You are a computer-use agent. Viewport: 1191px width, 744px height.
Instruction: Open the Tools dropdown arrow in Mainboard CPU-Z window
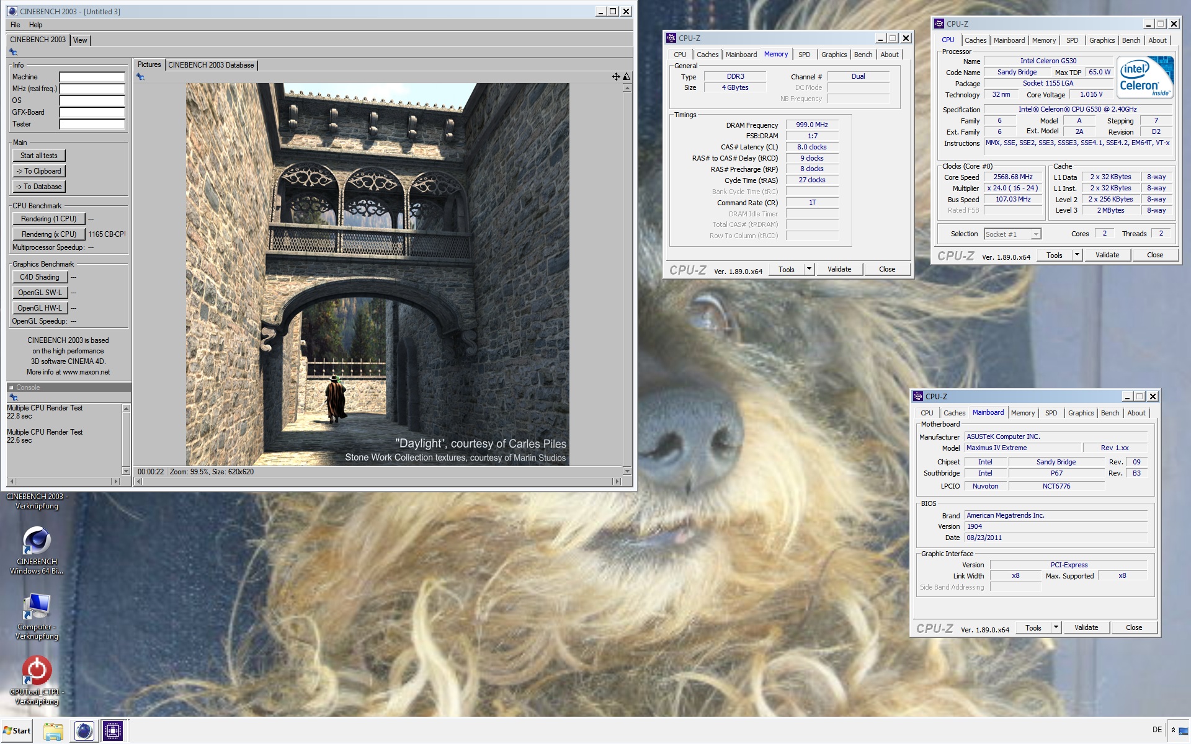[1056, 627]
